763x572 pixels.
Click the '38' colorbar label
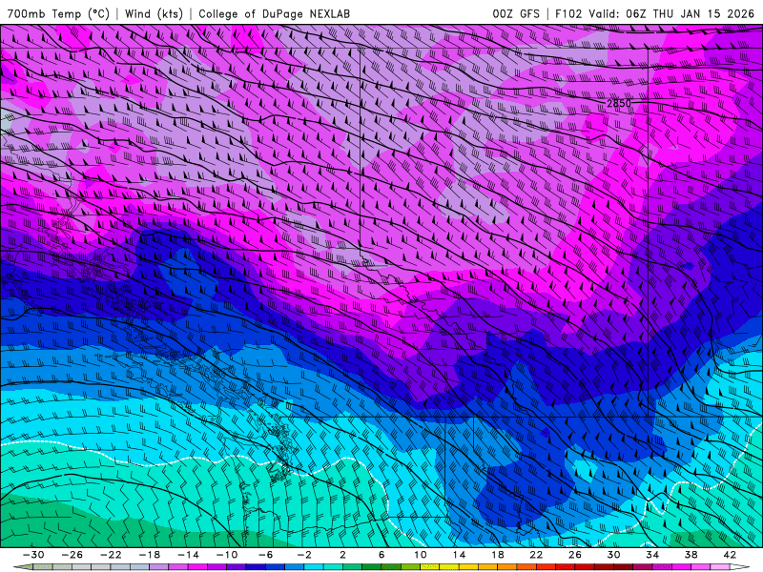point(691,555)
